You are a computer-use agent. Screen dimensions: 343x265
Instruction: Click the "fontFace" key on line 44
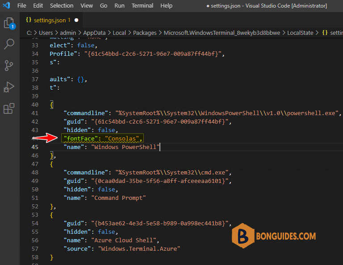(x=80, y=138)
